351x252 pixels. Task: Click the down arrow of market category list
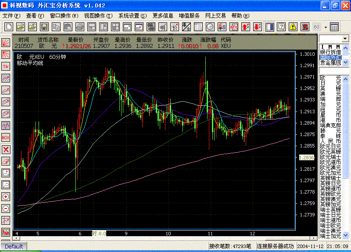coord(346,62)
